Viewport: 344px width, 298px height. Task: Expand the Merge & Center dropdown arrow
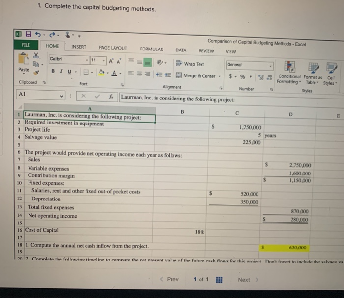219,76
